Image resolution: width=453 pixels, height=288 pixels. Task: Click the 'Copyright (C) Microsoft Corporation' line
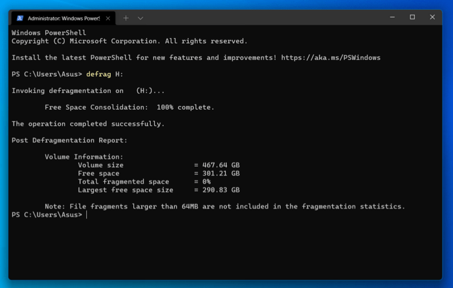(x=129, y=41)
